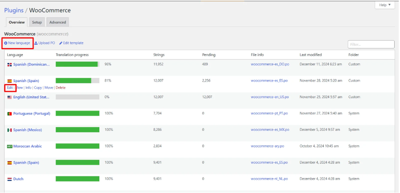Click the Netherlands flag icon beside Dutch
Screen dimensions: 400x193
point(10,179)
